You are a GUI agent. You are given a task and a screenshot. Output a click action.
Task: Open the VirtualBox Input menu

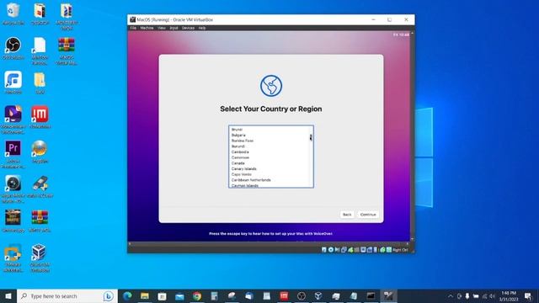tap(174, 28)
